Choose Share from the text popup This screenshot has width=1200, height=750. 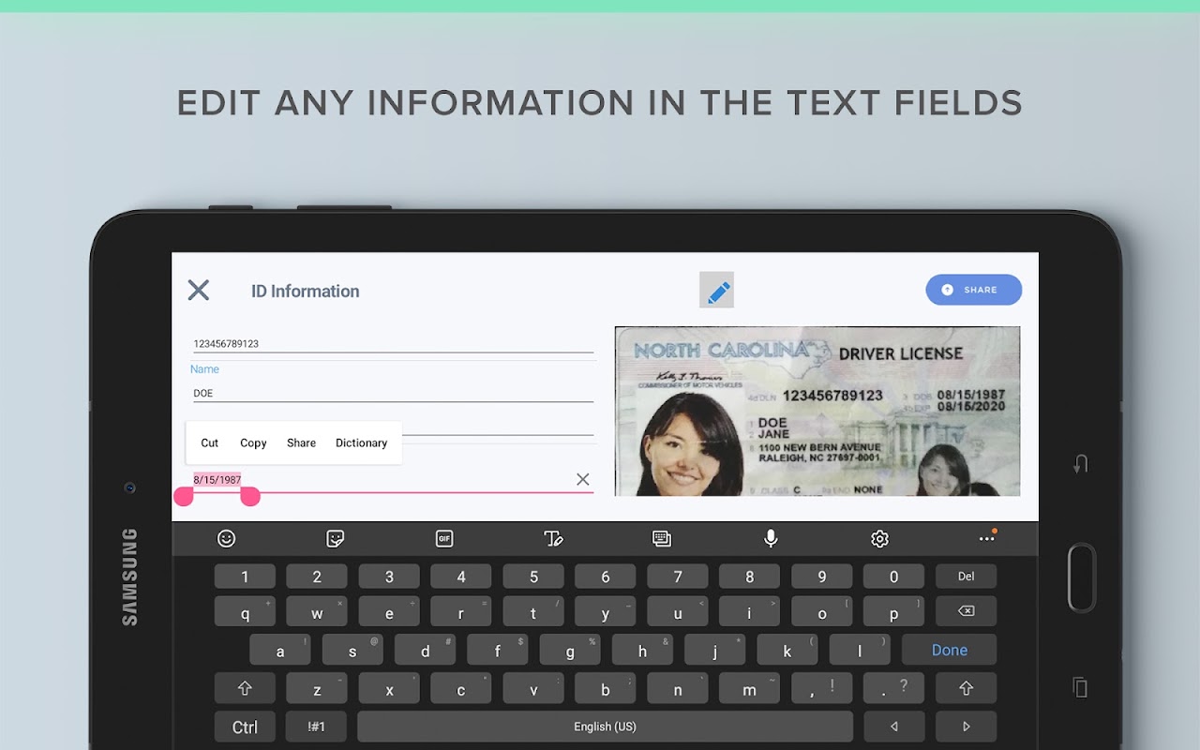[x=301, y=442]
